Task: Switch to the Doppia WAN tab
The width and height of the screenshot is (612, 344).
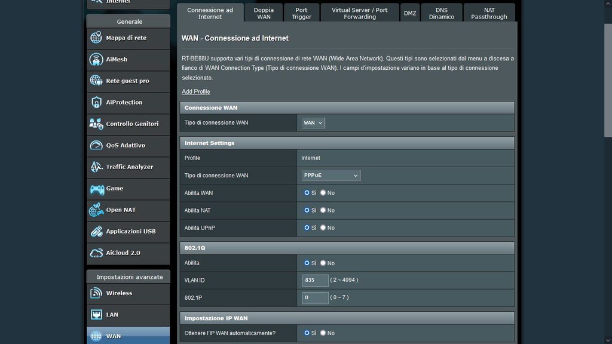Action: click(x=264, y=13)
